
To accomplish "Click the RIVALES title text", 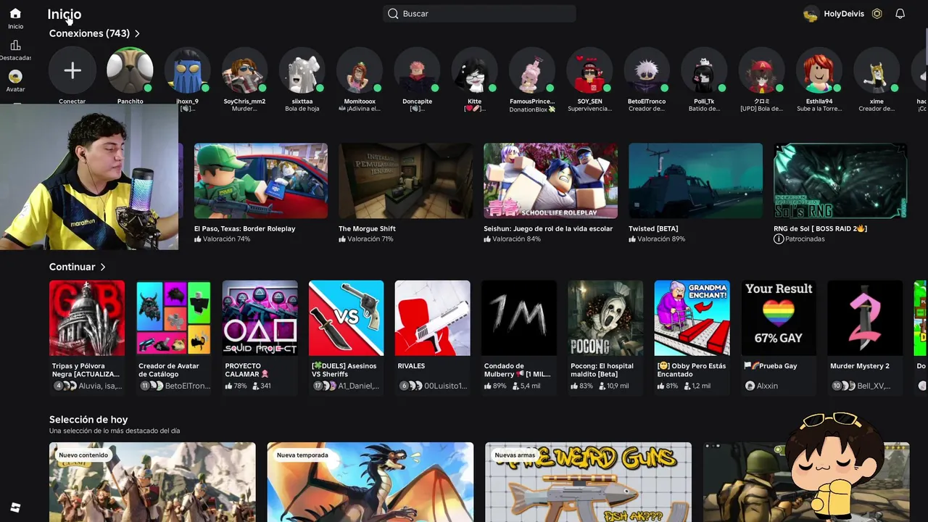I will pos(411,366).
